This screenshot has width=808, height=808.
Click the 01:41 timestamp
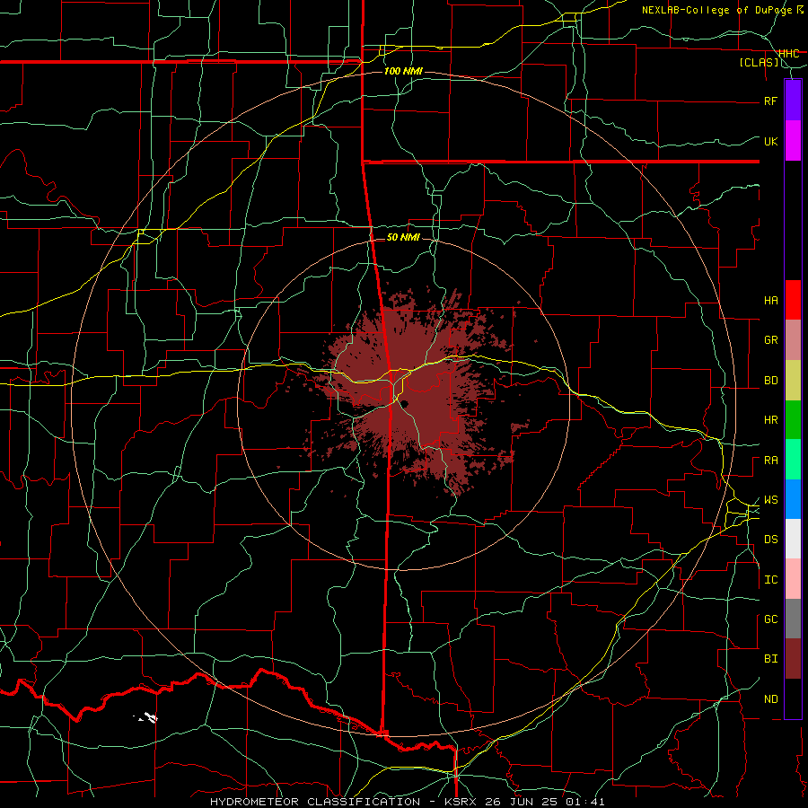(x=584, y=802)
